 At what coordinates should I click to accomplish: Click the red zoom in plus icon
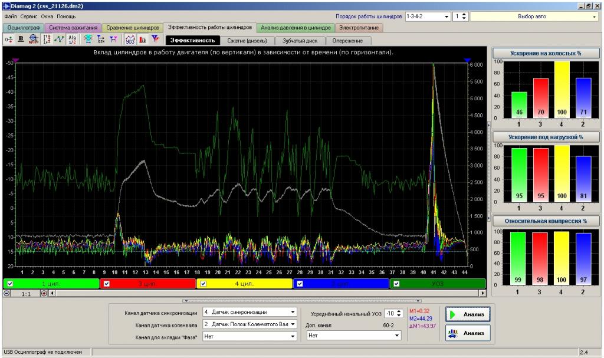(44, 293)
